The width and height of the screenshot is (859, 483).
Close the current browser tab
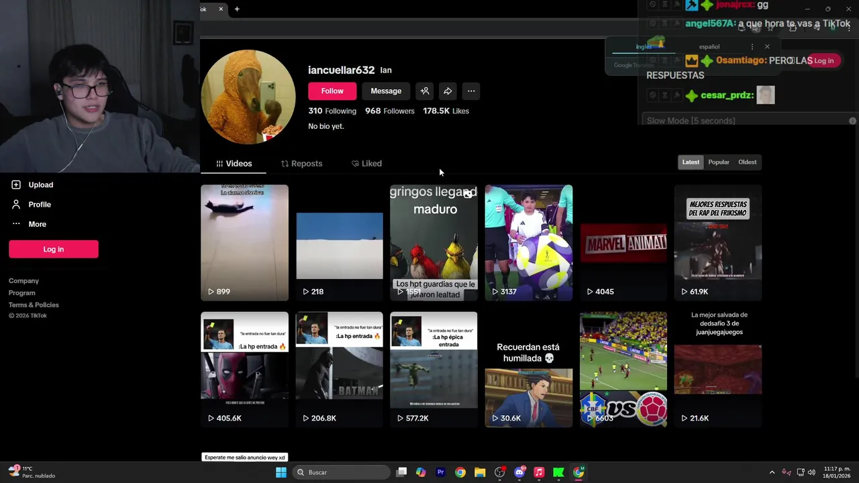point(221,9)
